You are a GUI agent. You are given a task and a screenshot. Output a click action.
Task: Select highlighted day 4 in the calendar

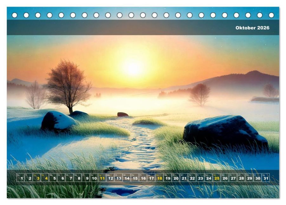pyautogui.click(x=45, y=177)
